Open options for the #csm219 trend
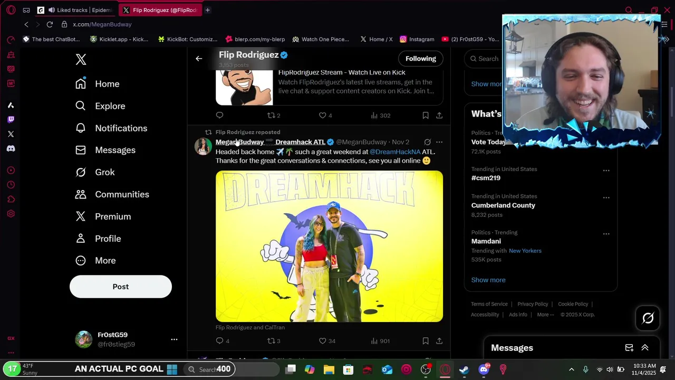 coord(606,170)
